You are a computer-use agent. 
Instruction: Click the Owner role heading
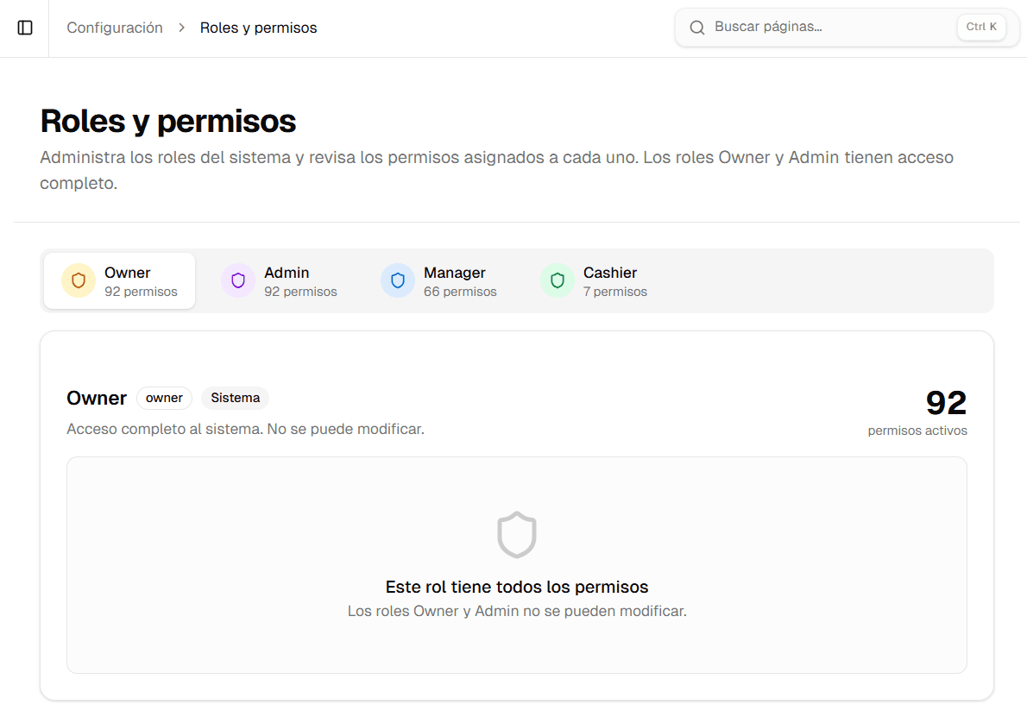click(97, 398)
